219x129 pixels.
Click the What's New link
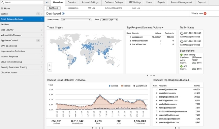(x=197, y=14)
